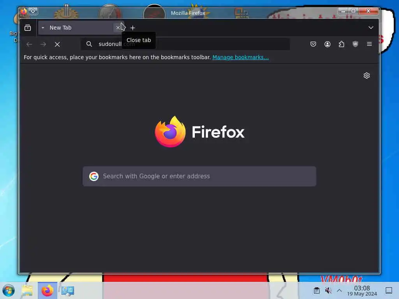Go back one page
This screenshot has height=299, width=399.
(29, 44)
